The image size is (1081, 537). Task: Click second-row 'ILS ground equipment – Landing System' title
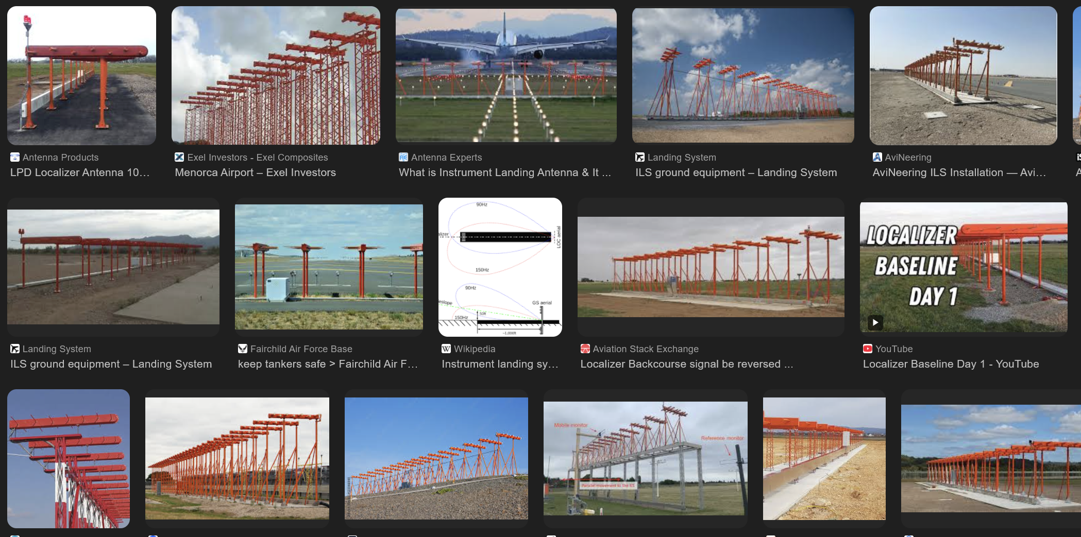111,364
